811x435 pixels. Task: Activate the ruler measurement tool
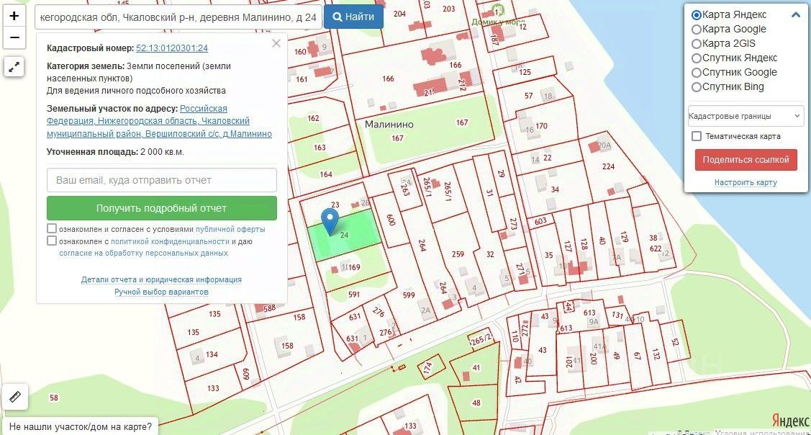[14, 397]
